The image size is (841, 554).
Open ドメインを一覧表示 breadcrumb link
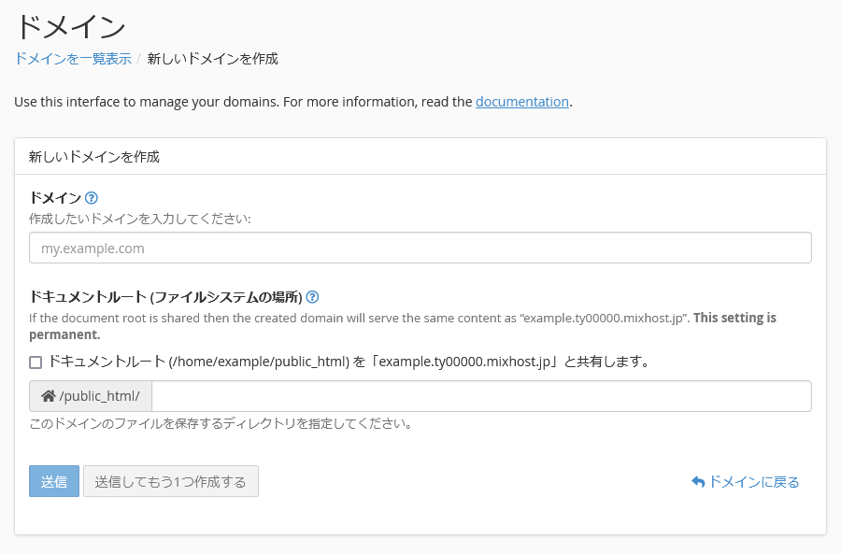click(73, 59)
